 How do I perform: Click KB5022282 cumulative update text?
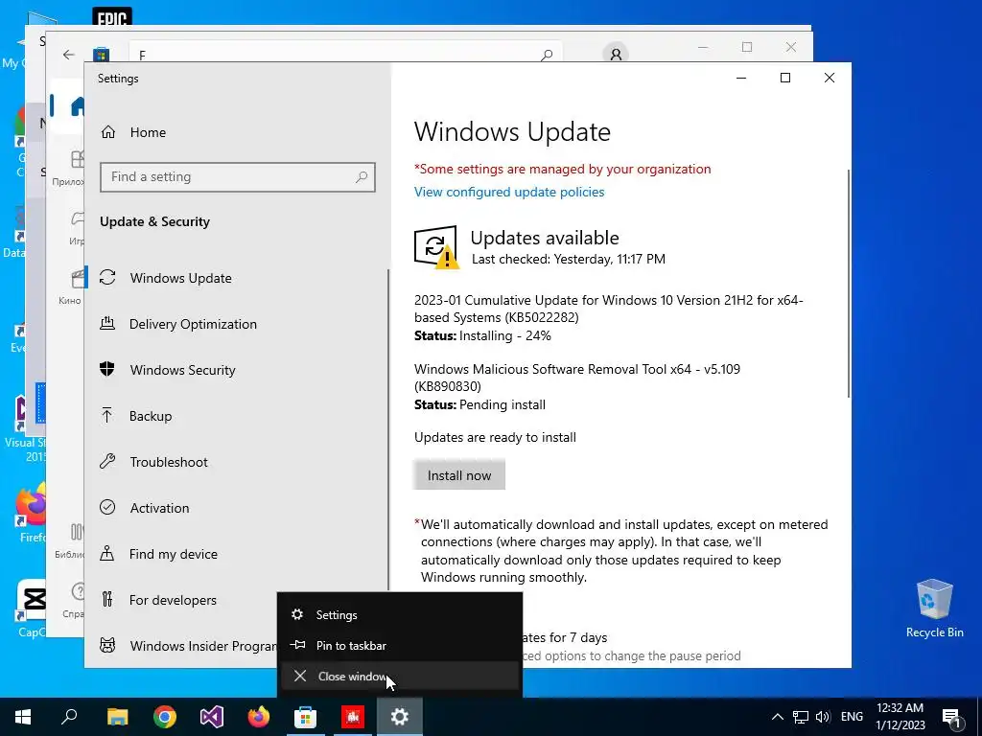click(x=608, y=309)
